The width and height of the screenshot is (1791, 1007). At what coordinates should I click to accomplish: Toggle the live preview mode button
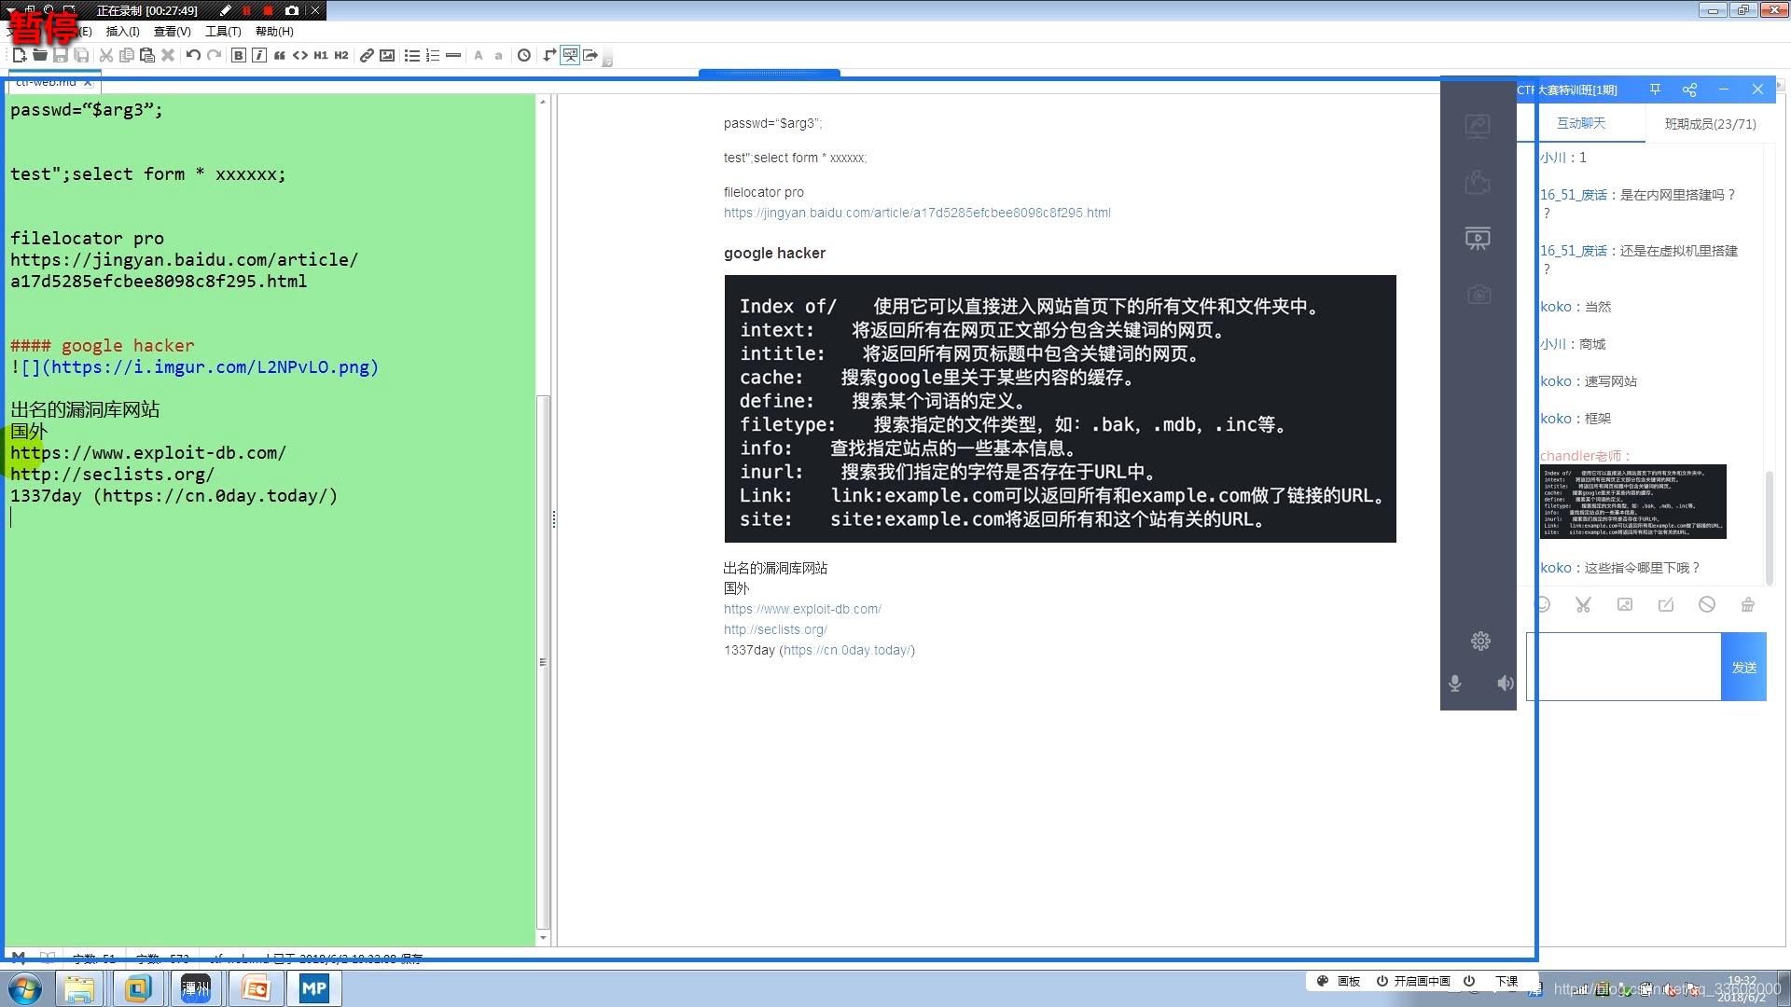point(570,56)
